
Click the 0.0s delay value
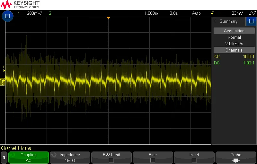point(174,13)
